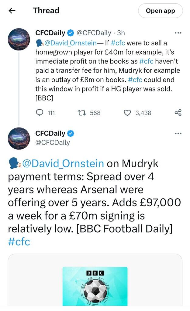
Task: Tap the CFCDaily display name on first tweet
Action: pos(50,33)
